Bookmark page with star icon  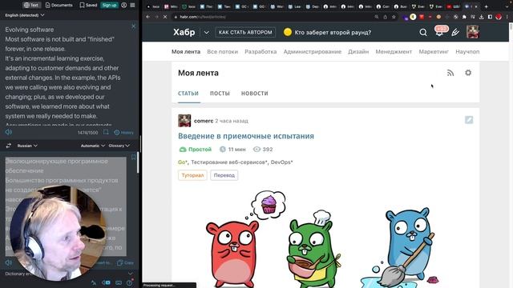coord(394,17)
